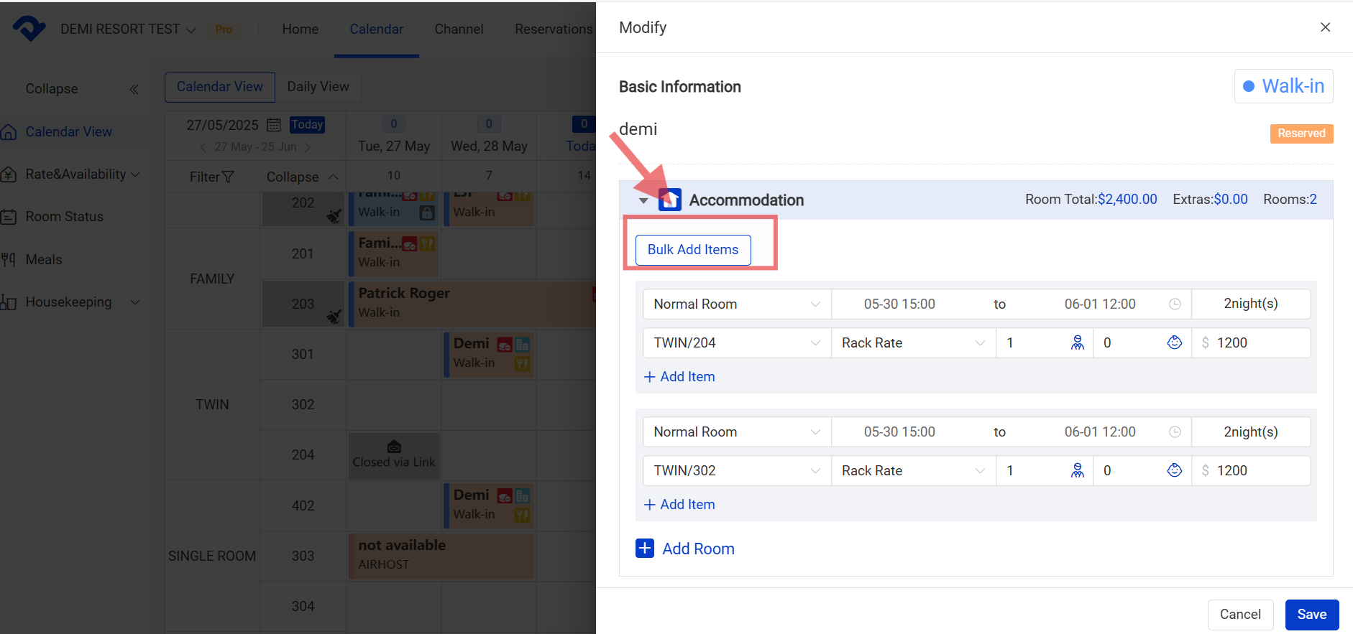1353x634 pixels.
Task: Click the price field for TWIN/204
Action: tap(1258, 343)
